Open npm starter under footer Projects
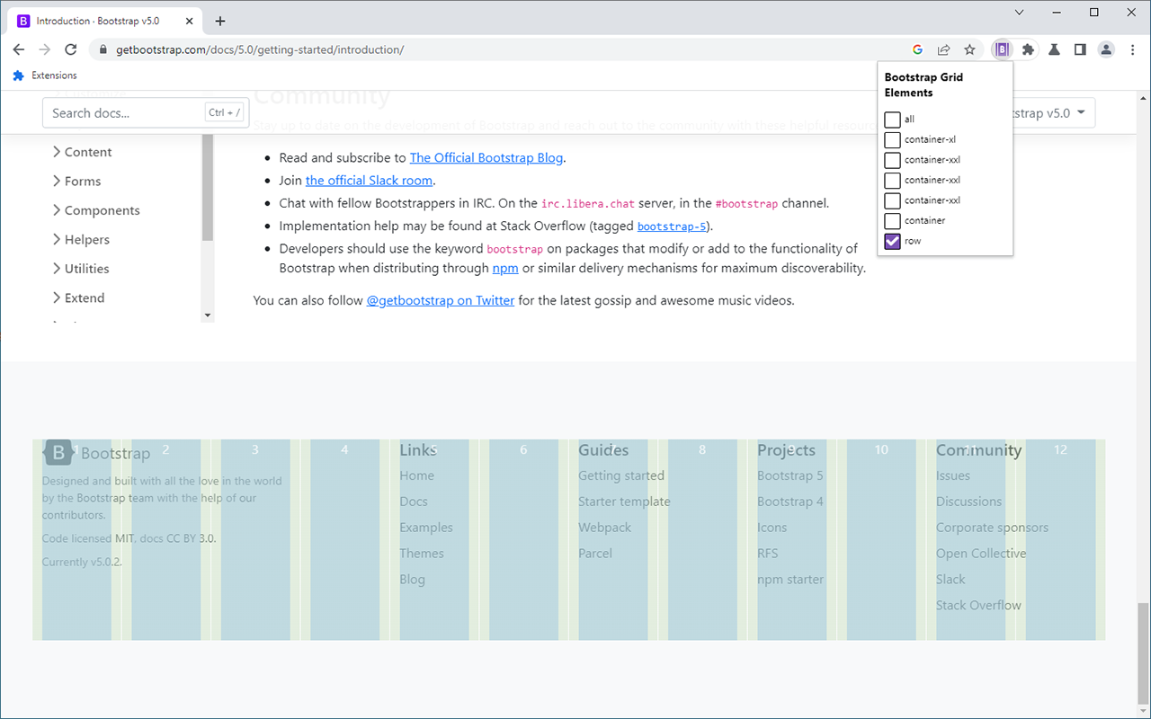The width and height of the screenshot is (1151, 719). pyautogui.click(x=790, y=580)
